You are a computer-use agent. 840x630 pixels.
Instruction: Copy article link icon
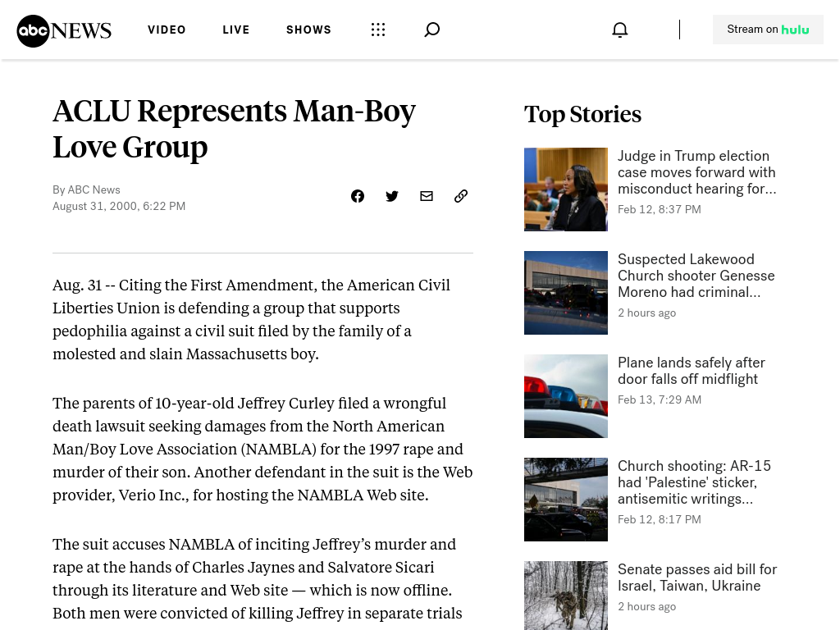click(x=461, y=196)
